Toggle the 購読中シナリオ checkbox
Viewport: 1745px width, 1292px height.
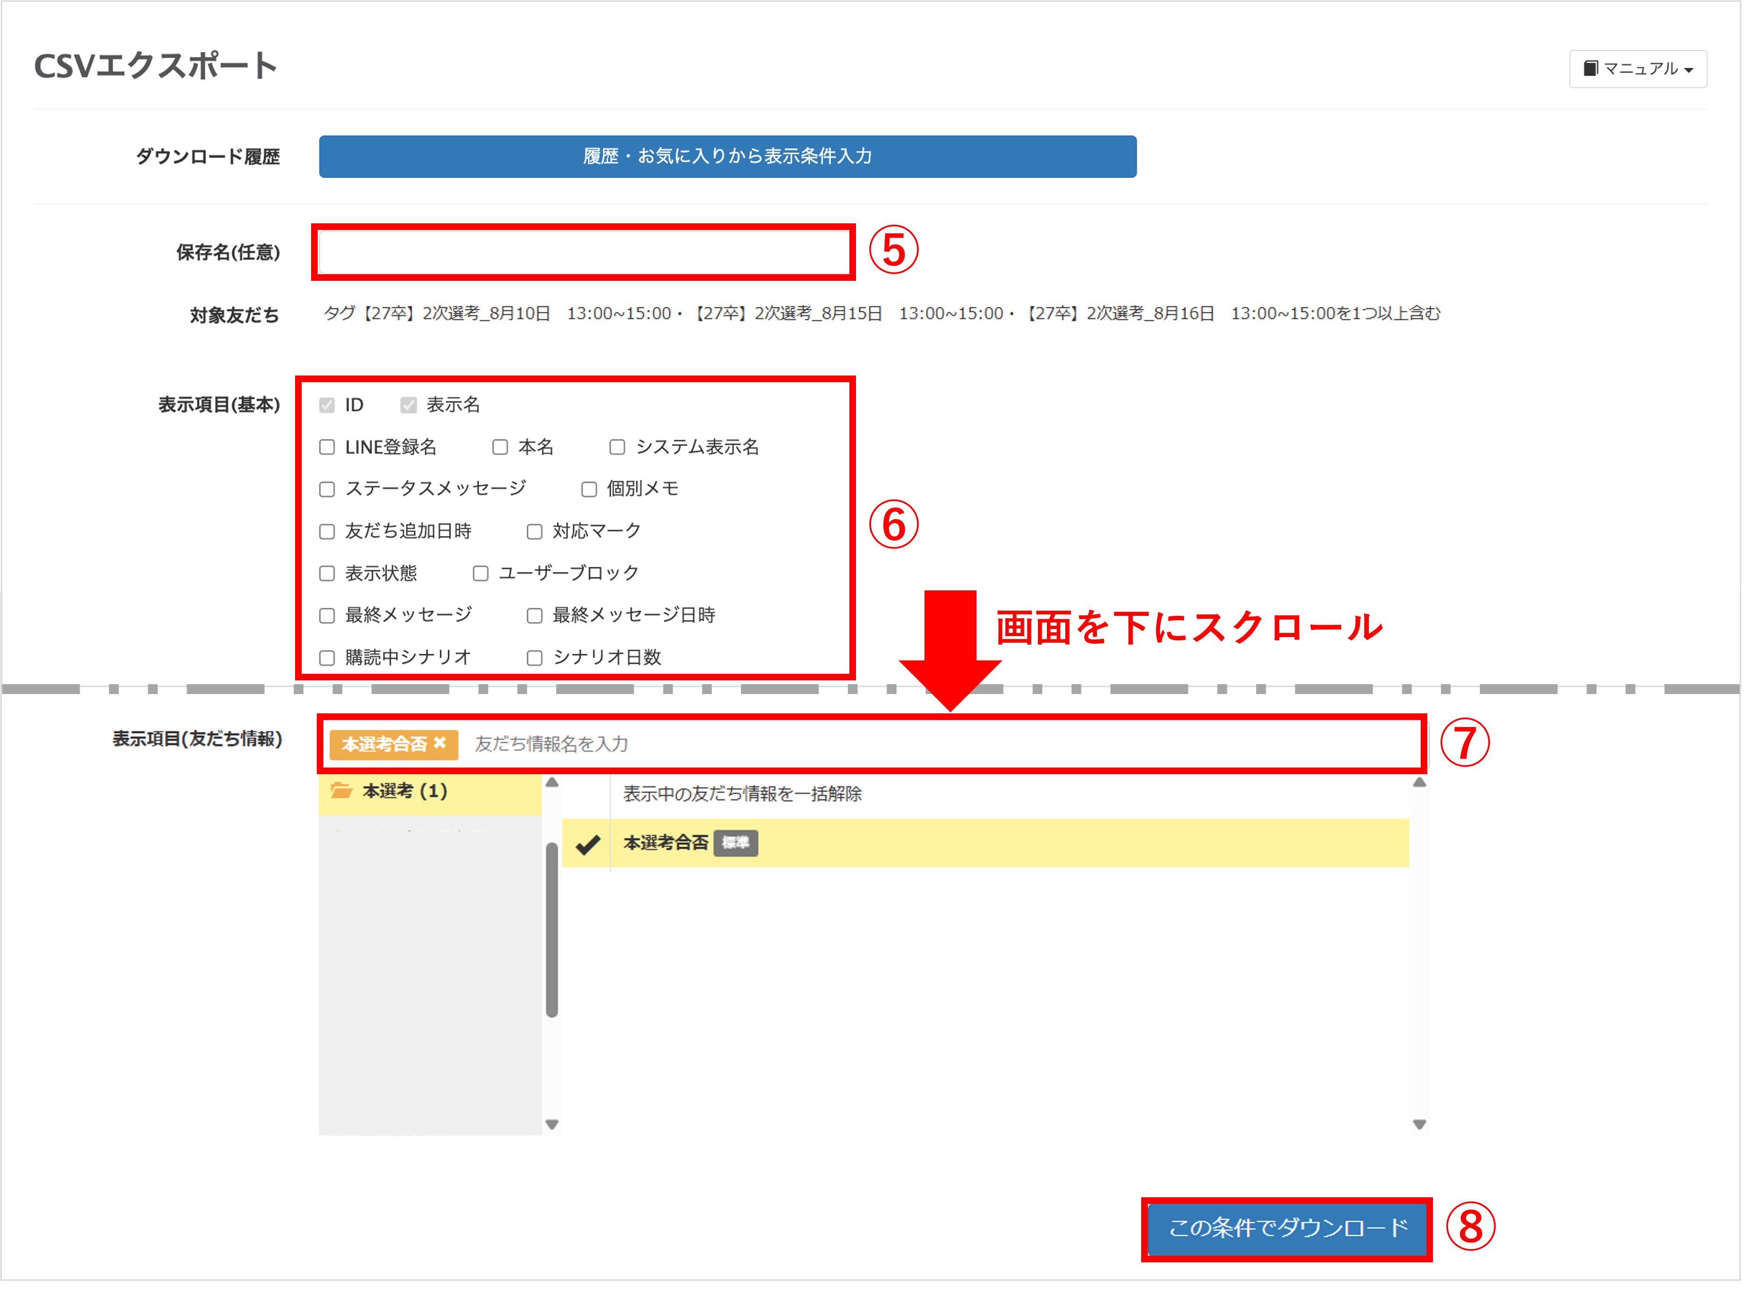[x=327, y=657]
